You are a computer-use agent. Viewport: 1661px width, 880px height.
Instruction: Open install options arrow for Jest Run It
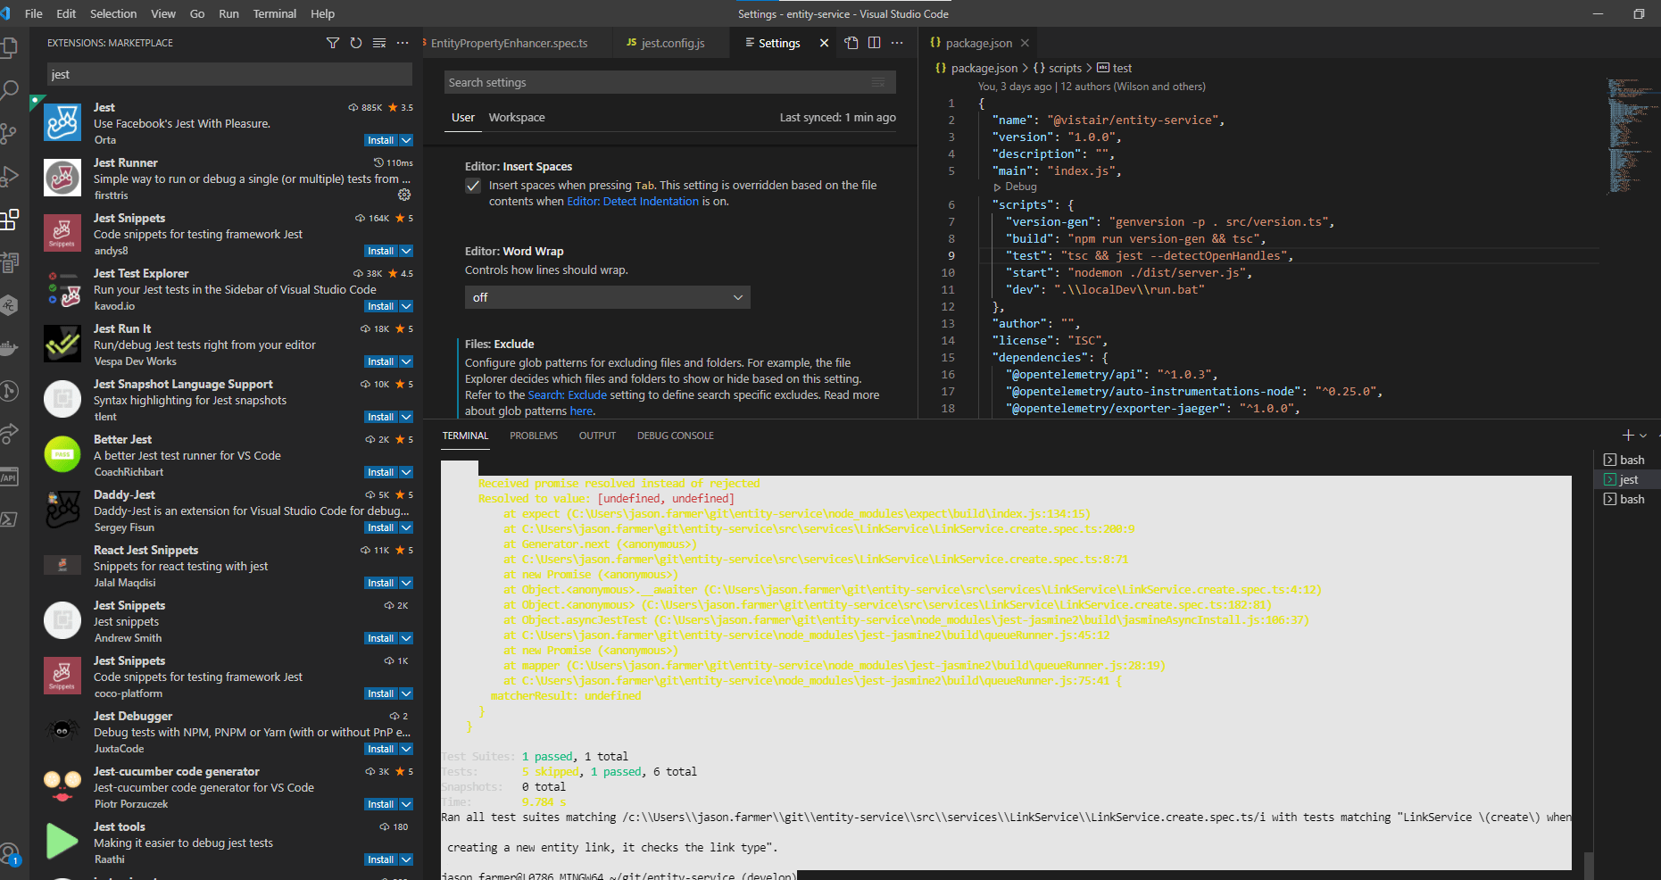(x=406, y=361)
